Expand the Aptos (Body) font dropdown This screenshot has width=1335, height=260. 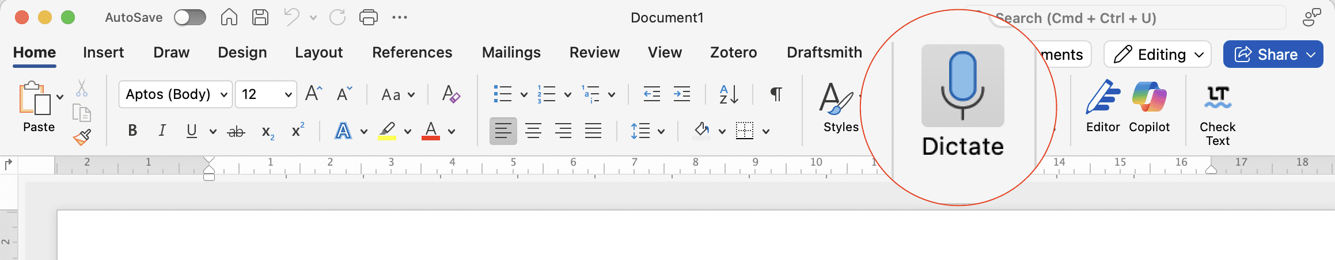click(224, 94)
